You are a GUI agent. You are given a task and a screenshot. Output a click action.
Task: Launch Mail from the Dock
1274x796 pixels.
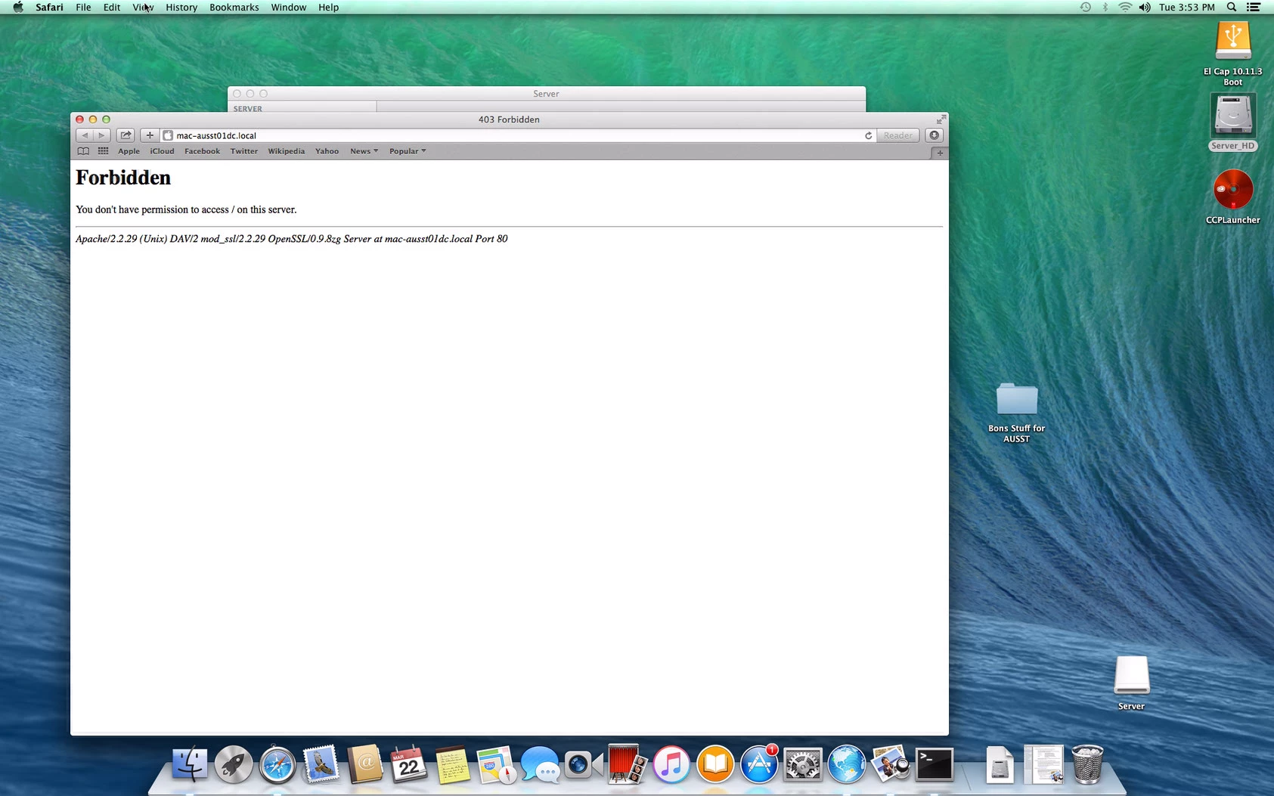[x=321, y=764]
